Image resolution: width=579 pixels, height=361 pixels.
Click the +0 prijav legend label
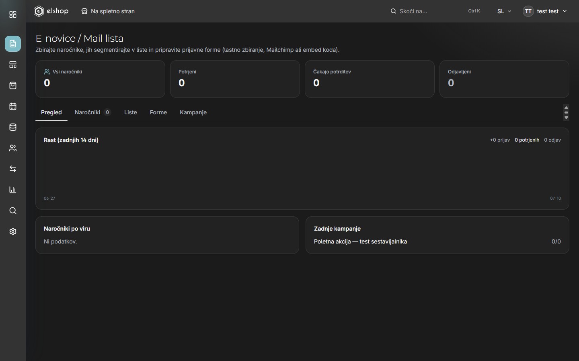point(500,140)
